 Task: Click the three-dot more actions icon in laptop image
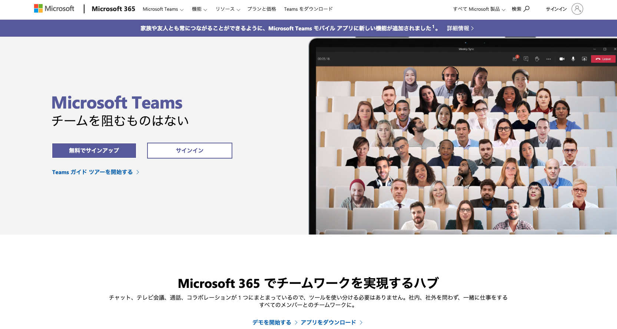click(x=548, y=59)
